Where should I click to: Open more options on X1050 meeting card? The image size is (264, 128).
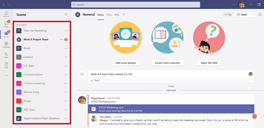(249, 109)
